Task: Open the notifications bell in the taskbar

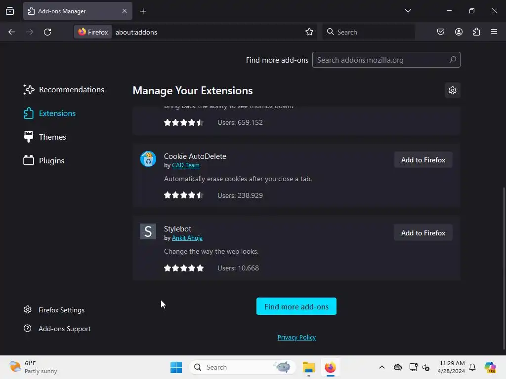Action: pos(472,367)
